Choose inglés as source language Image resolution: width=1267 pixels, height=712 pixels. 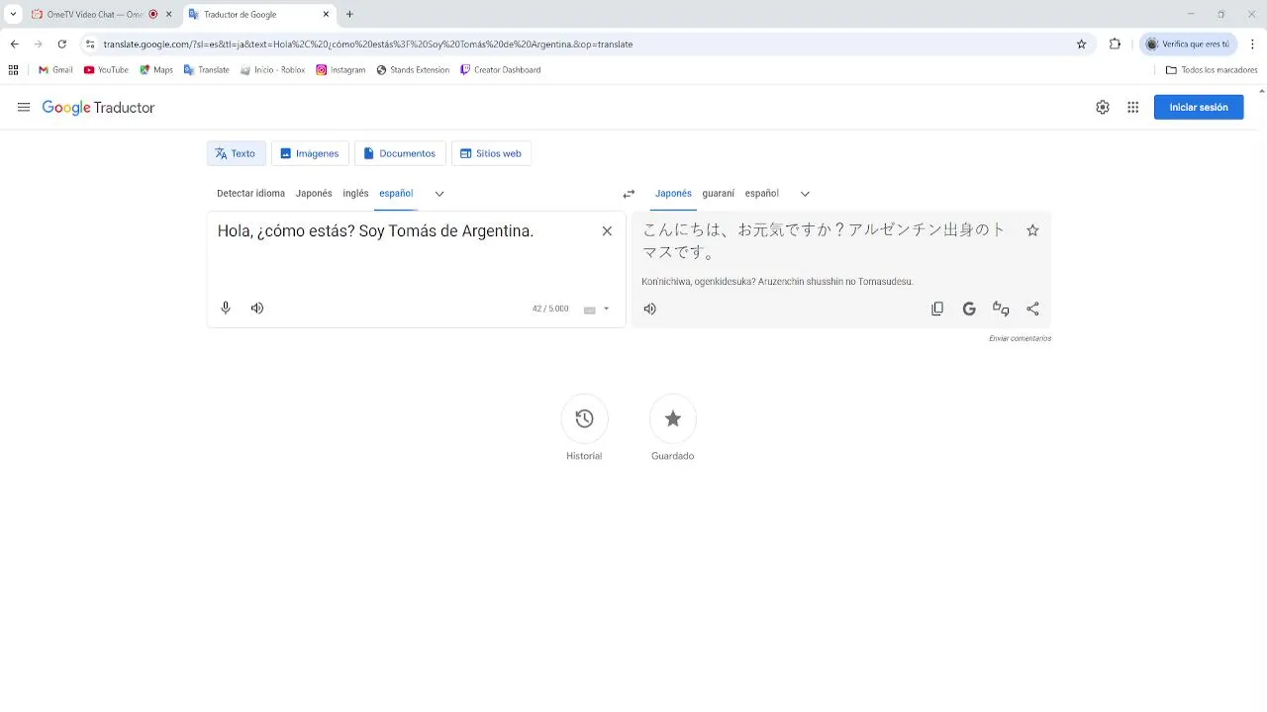point(355,194)
